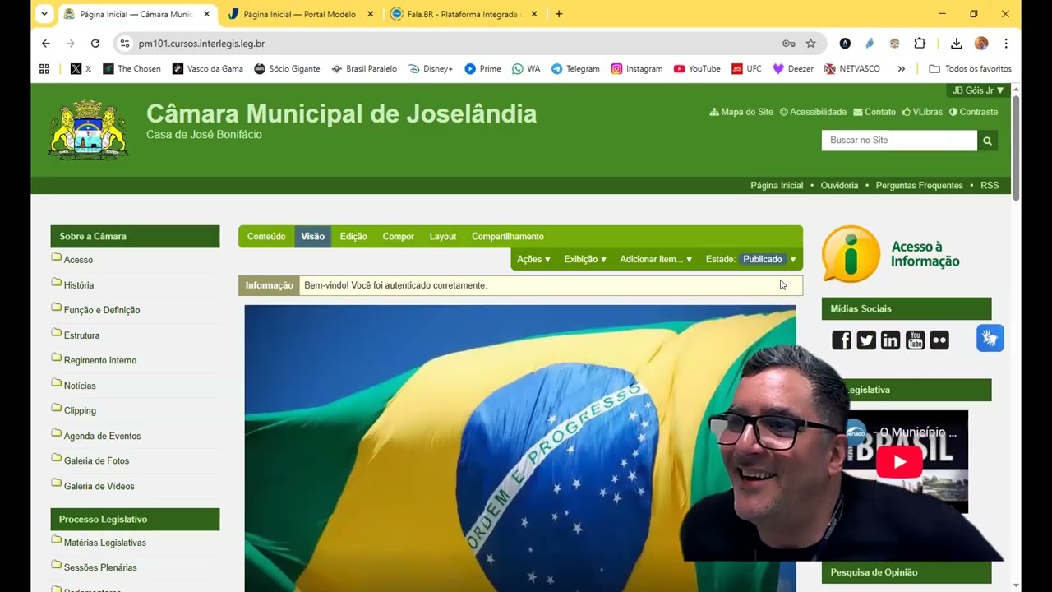Bookmark this page with the star
The width and height of the screenshot is (1052, 592).
[x=811, y=44]
